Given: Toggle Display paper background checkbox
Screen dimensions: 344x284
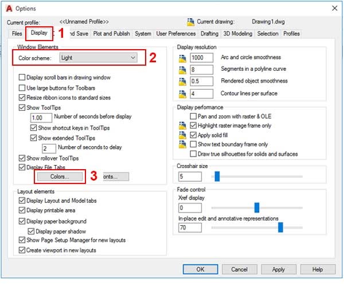Looking at the screenshot, I should point(22,221).
